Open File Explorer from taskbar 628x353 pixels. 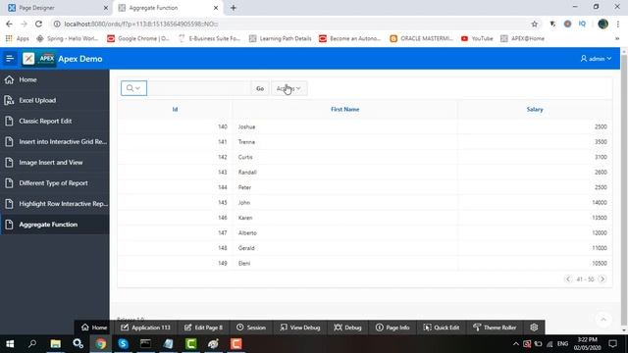click(55, 344)
